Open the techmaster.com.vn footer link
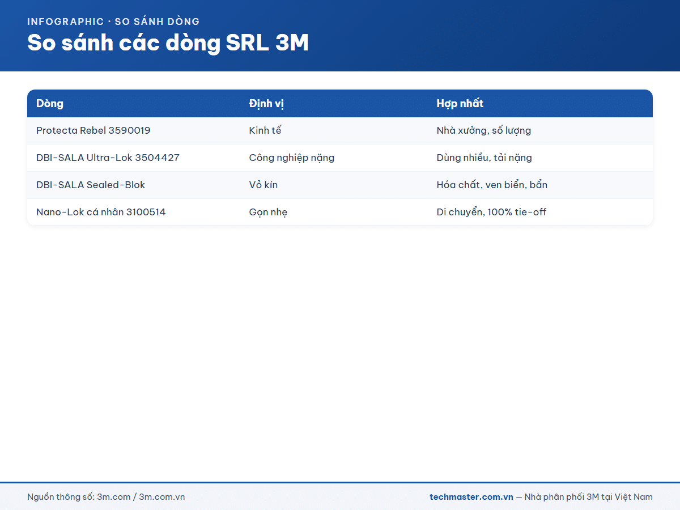This screenshot has width=680, height=510. pyautogui.click(x=471, y=497)
